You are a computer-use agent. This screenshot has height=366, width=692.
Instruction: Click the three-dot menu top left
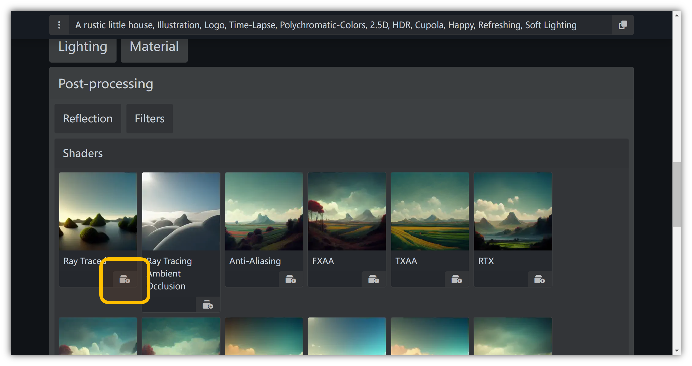coord(59,25)
